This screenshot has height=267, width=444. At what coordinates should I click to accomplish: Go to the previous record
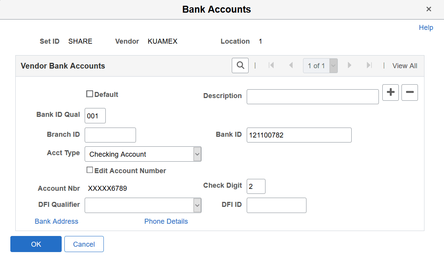point(291,66)
